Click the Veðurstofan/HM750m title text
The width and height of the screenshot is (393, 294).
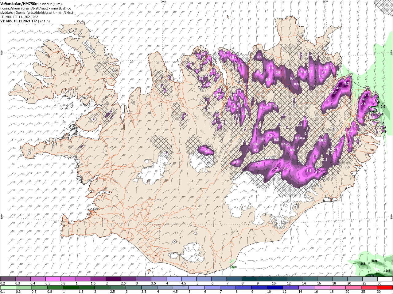coord(20,3)
